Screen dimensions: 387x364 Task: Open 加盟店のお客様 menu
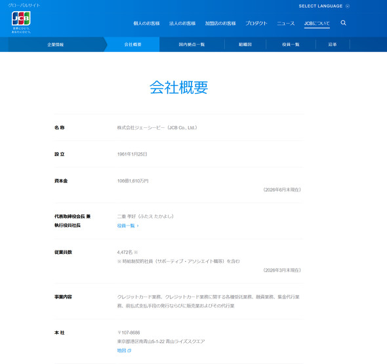pos(220,24)
